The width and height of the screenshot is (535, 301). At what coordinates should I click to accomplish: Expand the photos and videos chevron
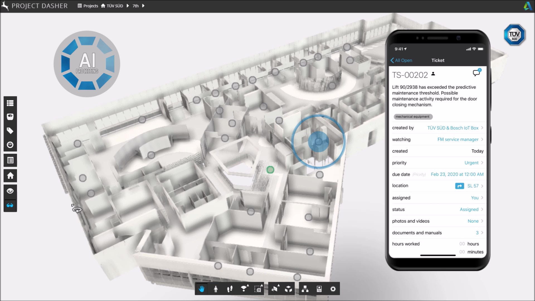(x=482, y=221)
